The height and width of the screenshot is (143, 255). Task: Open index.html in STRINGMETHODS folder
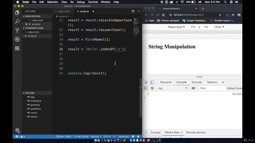33,32
